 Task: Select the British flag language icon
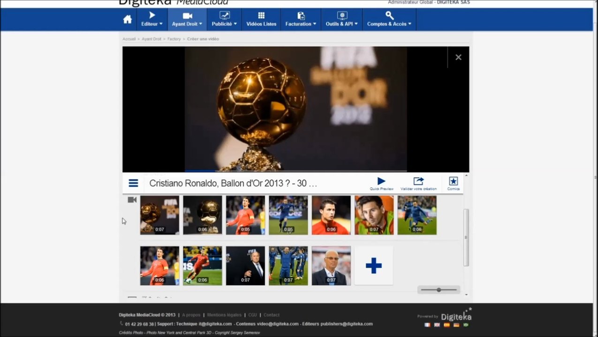(x=437, y=325)
